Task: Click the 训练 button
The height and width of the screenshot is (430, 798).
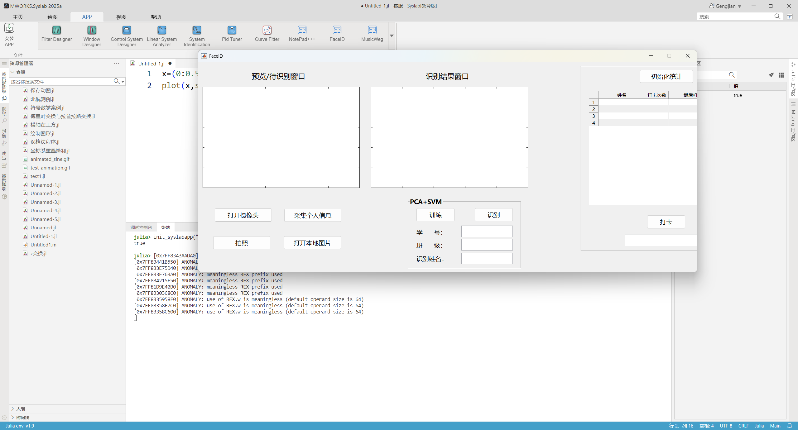Action: (435, 215)
